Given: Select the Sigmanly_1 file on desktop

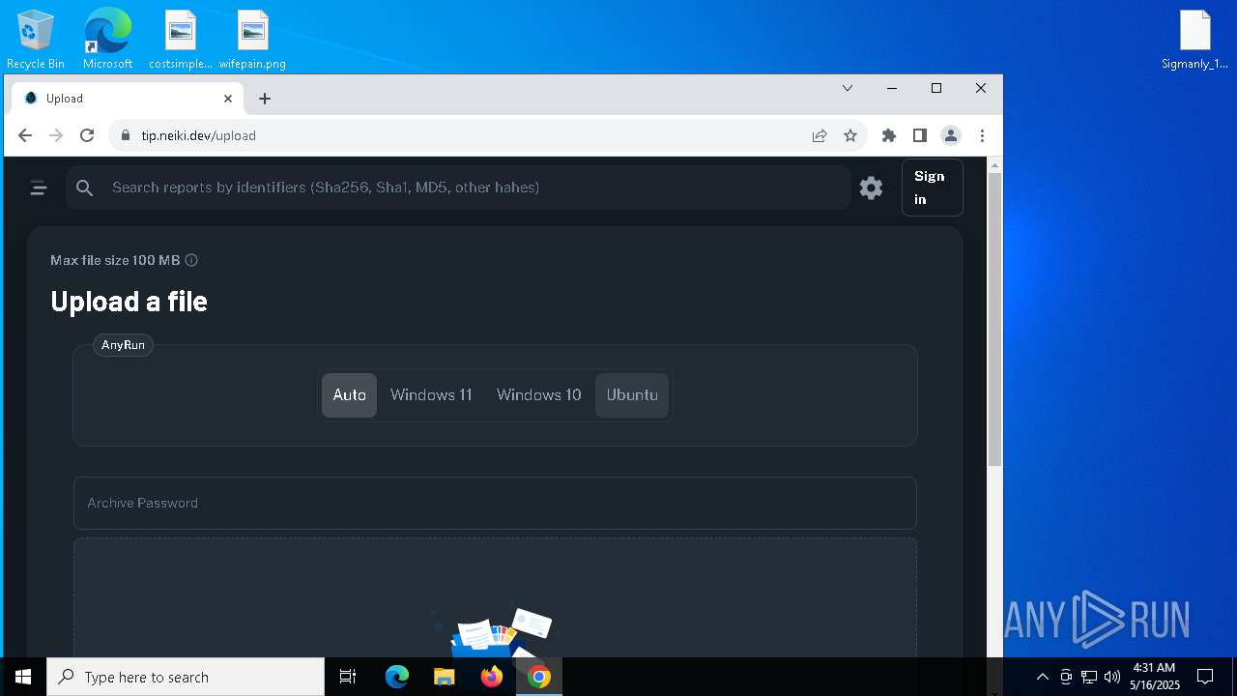Looking at the screenshot, I should coord(1194,40).
